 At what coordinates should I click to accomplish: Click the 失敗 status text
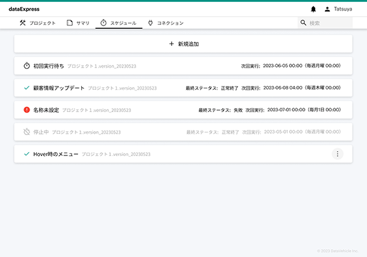tap(238, 110)
